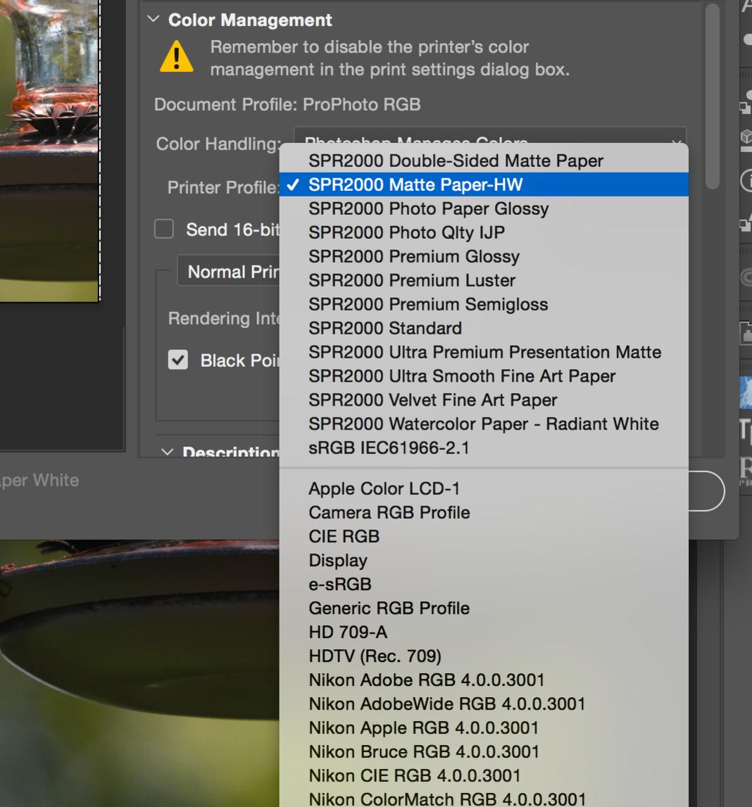Image resolution: width=752 pixels, height=807 pixels.
Task: Select SPR2000 Watercolor Paper - Radiant White
Action: [x=483, y=424]
